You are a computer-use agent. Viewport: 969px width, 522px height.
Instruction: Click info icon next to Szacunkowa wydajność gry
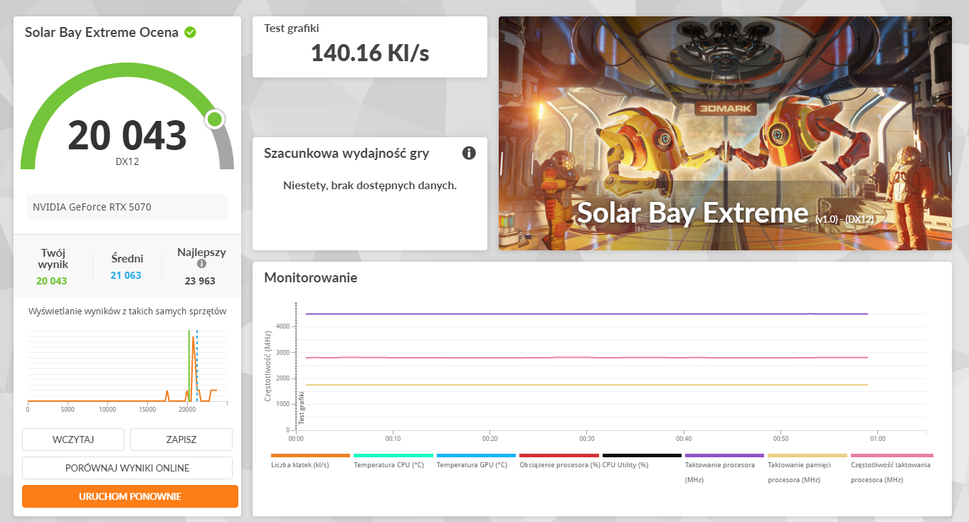tap(468, 153)
